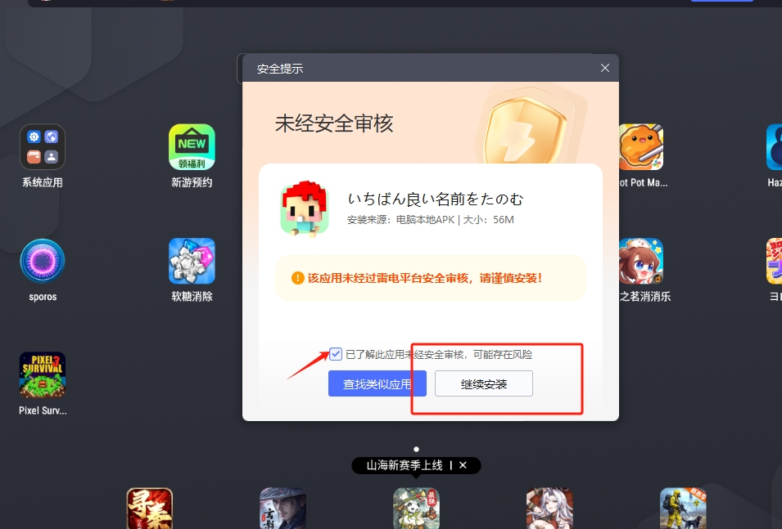Viewport: 782px width, 529px height.
Task: Open the Hot Pot game icon
Action: 640,147
